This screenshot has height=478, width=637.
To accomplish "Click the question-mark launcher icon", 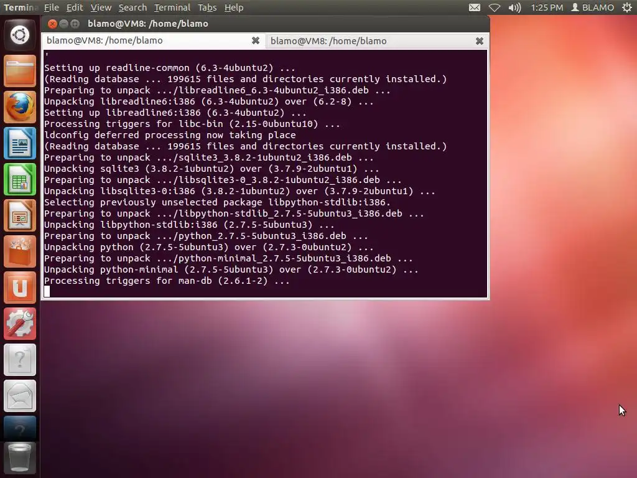I will (x=20, y=360).
